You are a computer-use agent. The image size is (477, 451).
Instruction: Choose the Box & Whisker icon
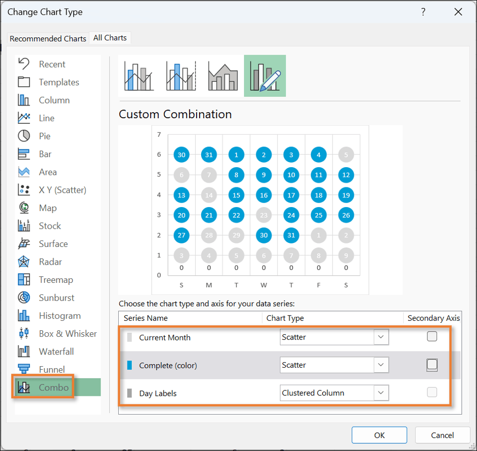[24, 333]
